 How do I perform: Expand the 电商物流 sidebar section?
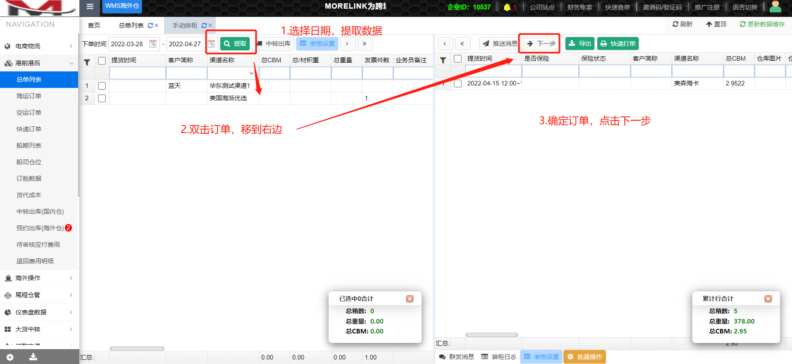coord(39,46)
